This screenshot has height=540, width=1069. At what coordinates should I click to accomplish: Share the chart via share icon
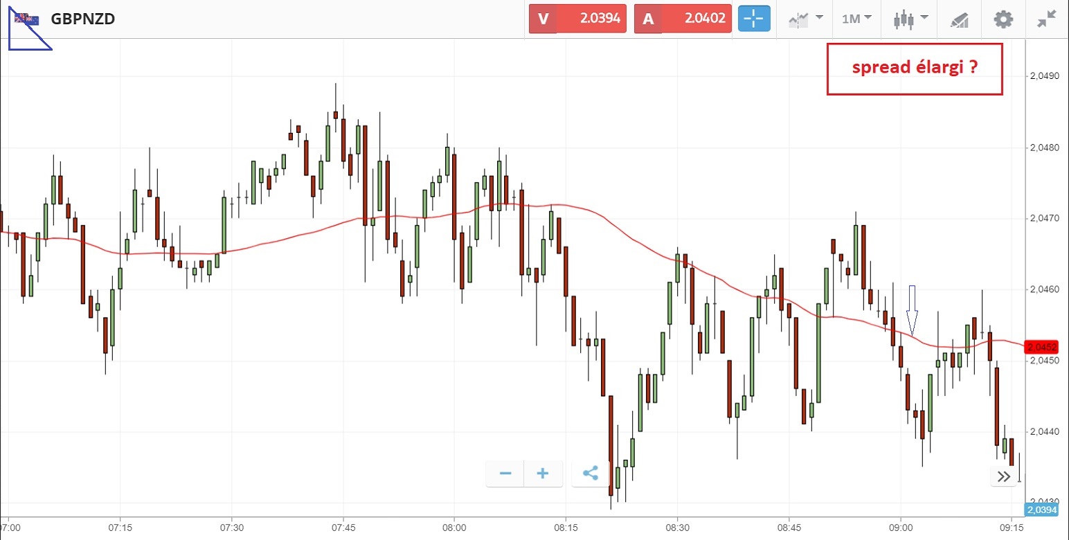[590, 474]
